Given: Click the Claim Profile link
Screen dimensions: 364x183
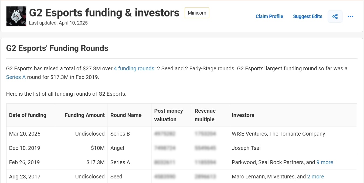Looking at the screenshot, I should (x=269, y=16).
